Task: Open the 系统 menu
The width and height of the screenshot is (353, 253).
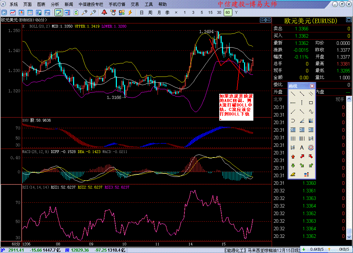Action: coord(14,4)
